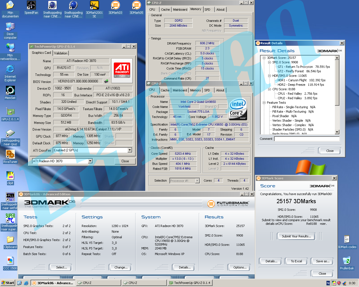Click To Excel button in 3DMark Score
This screenshot has width=359, height=287.
296,261
